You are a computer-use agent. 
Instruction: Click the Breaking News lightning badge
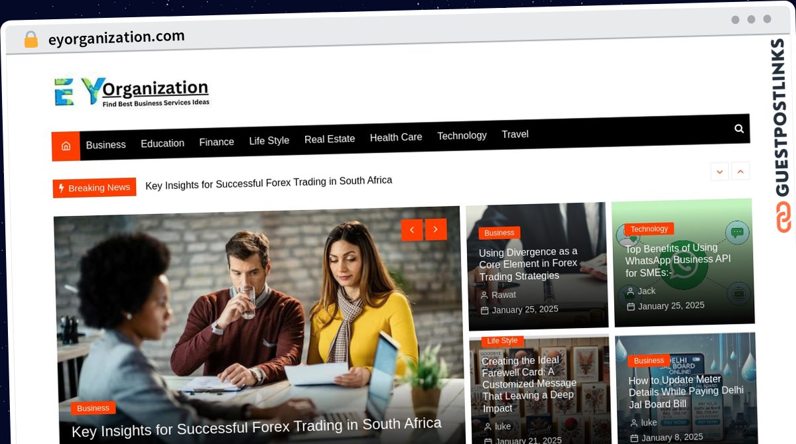(x=94, y=188)
